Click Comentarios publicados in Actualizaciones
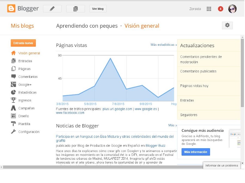 [x=198, y=71]
